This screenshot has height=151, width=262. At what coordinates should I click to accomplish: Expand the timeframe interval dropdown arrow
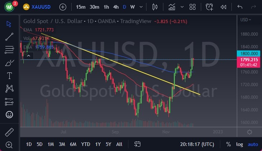click(x=141, y=7)
